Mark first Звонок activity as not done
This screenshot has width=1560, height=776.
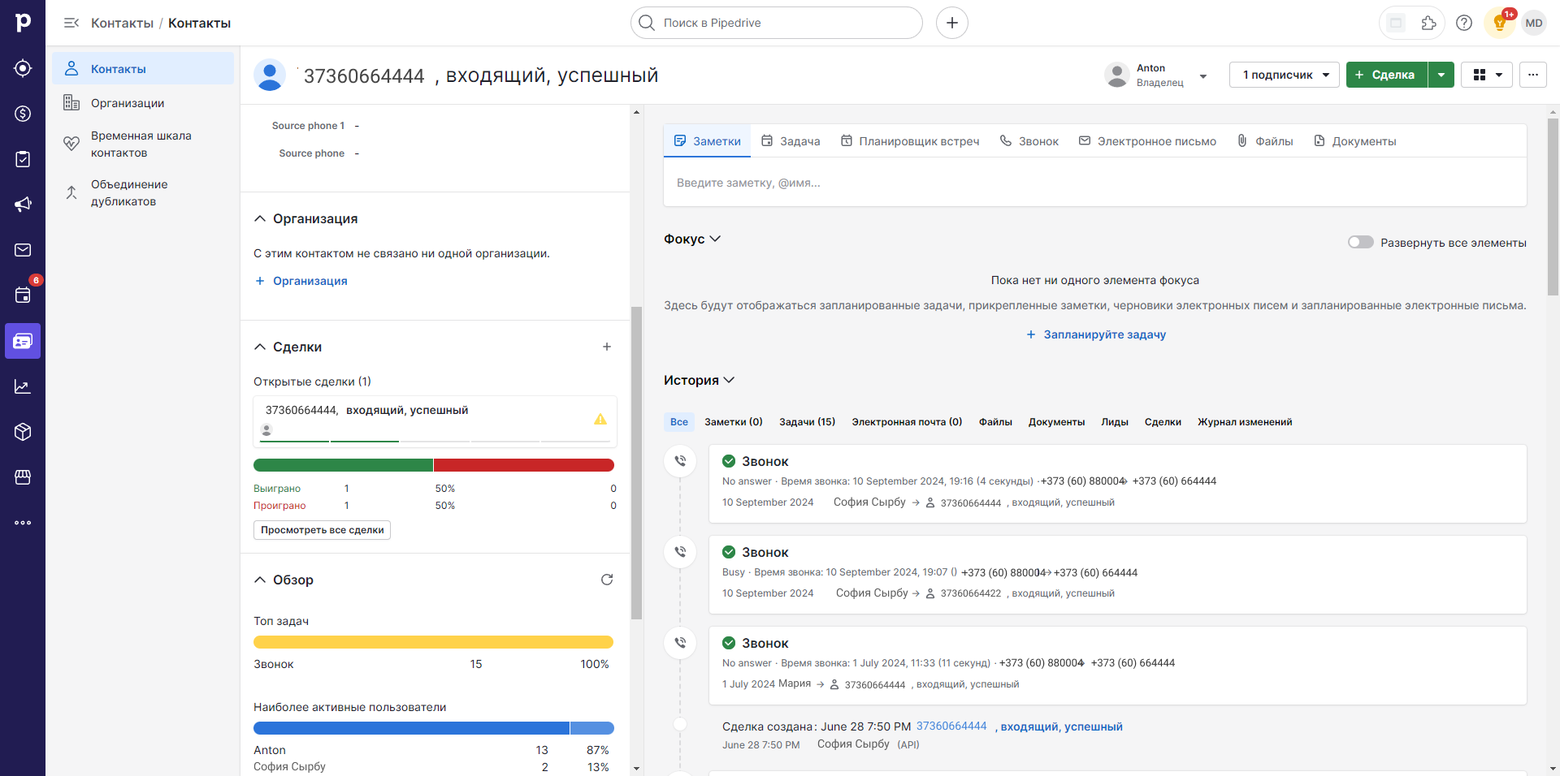(729, 461)
